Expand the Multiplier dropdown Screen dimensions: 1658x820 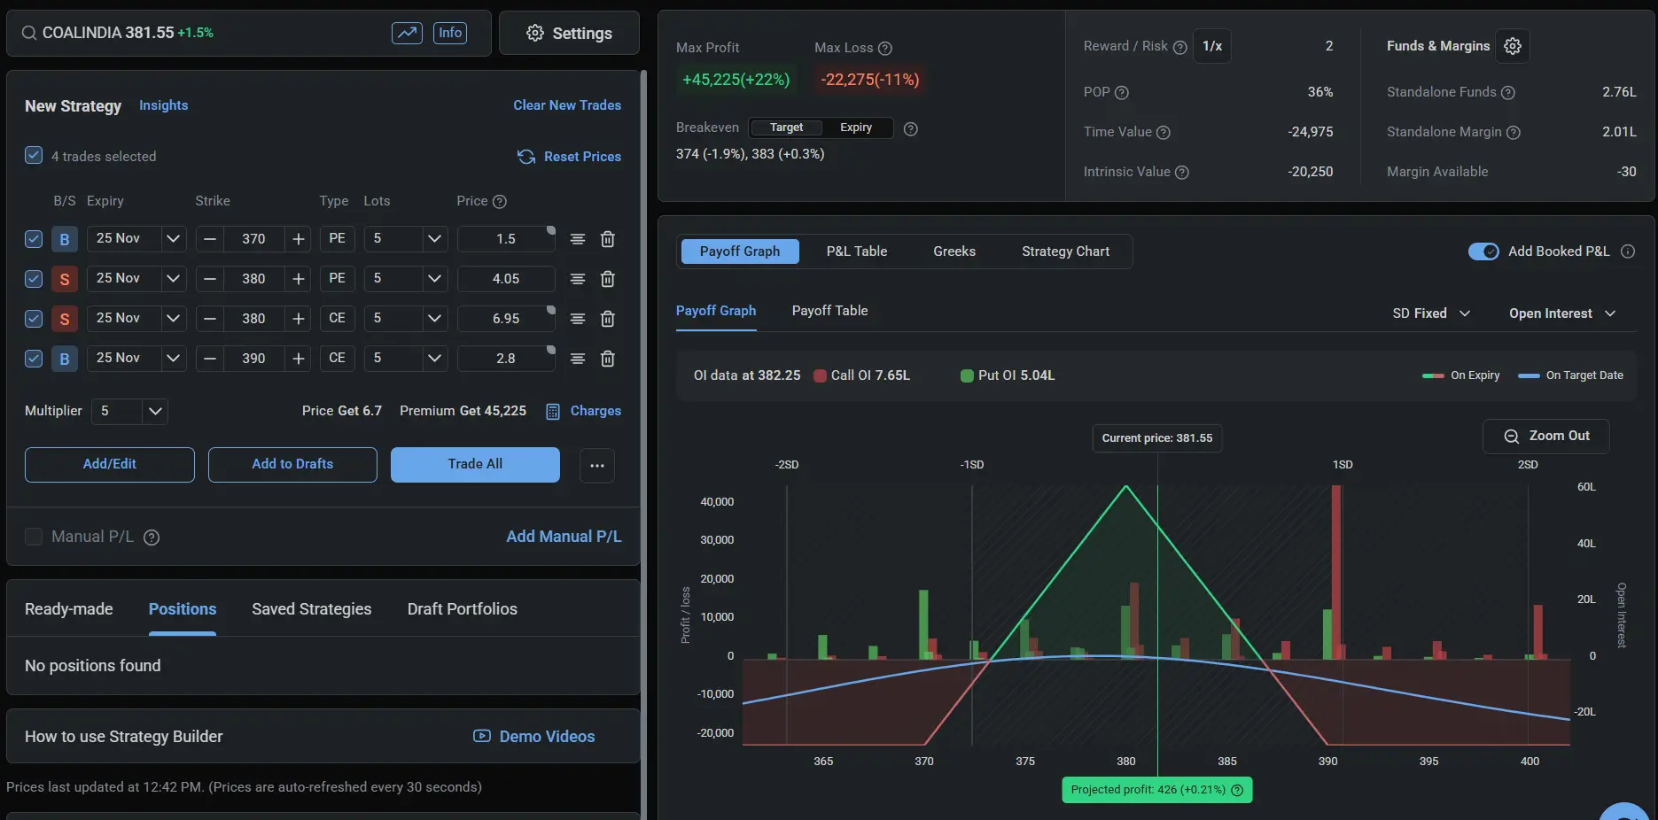(155, 411)
